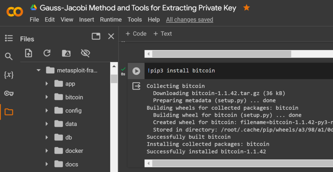Click the lower output horizontal scrollbar thumb

point(243,164)
